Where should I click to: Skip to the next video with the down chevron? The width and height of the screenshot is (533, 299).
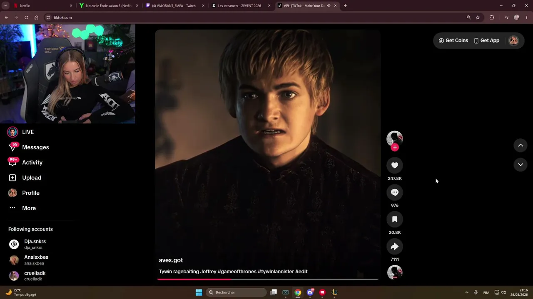click(521, 165)
